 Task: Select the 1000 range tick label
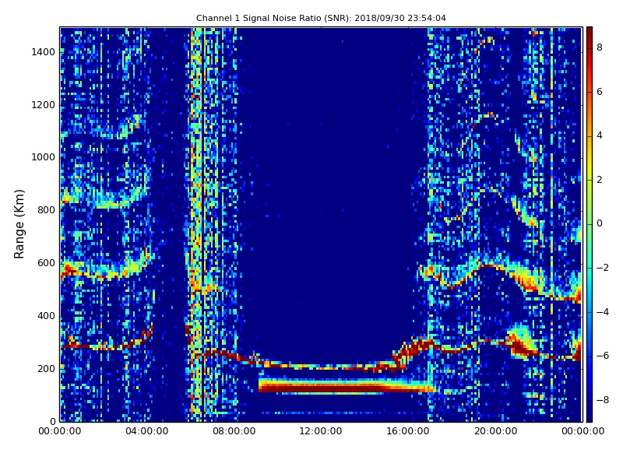point(44,157)
